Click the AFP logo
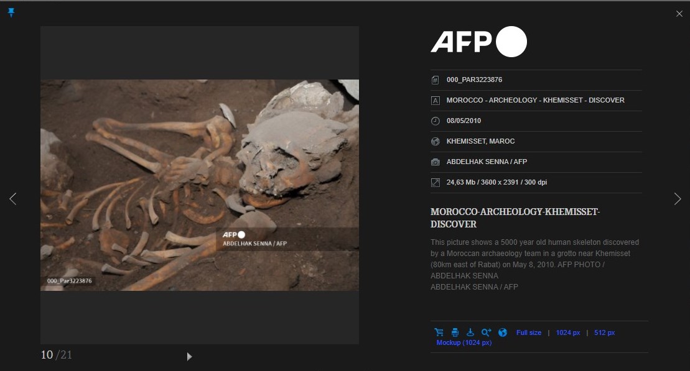The width and height of the screenshot is (690, 371). click(478, 42)
